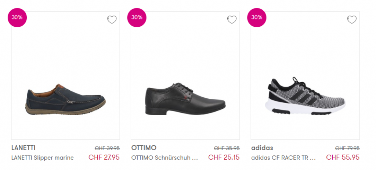The width and height of the screenshot is (376, 170).
Task: Click the OTTIMO brand name
Action: (144, 148)
